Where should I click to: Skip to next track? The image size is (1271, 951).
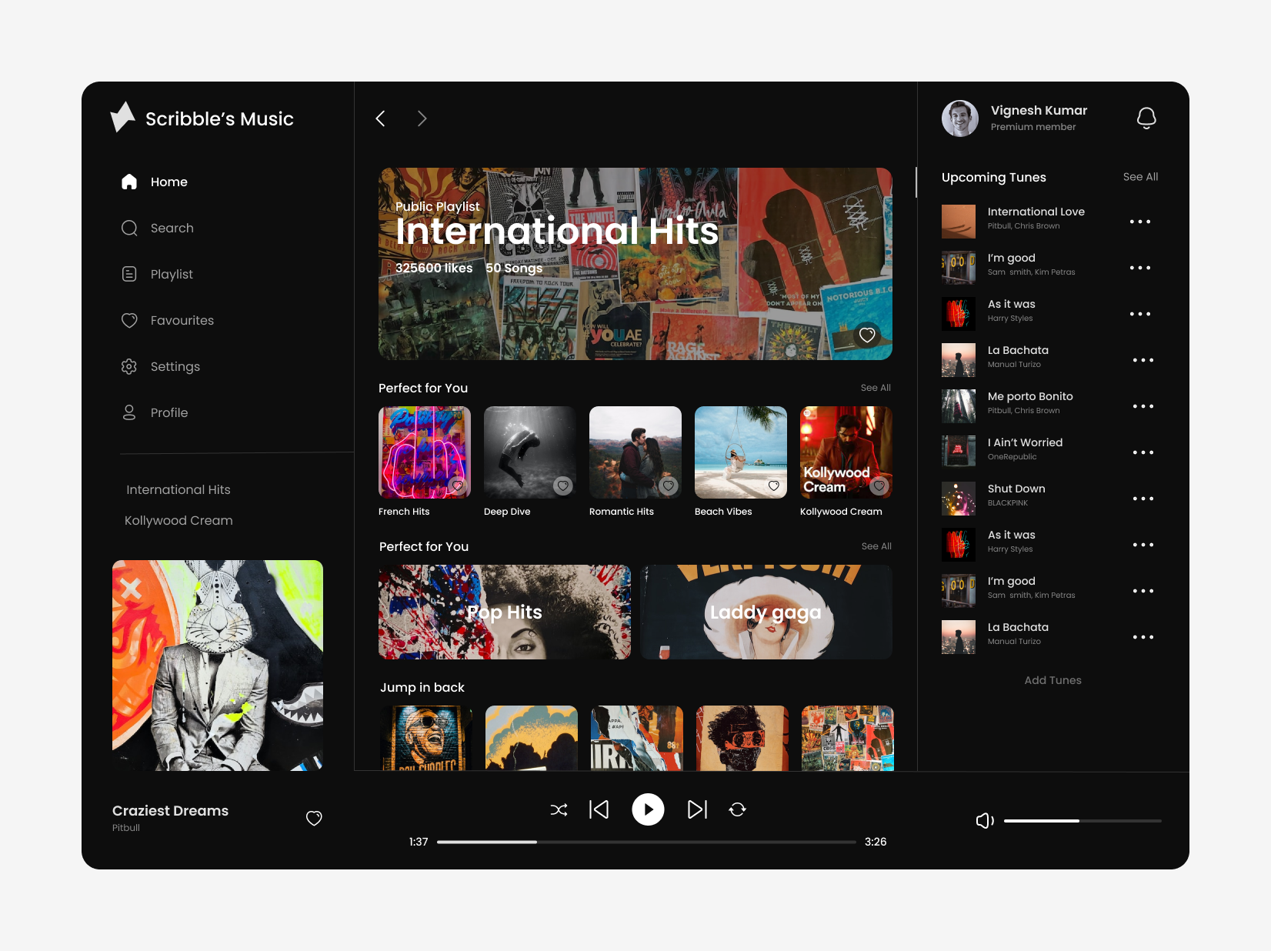point(697,809)
